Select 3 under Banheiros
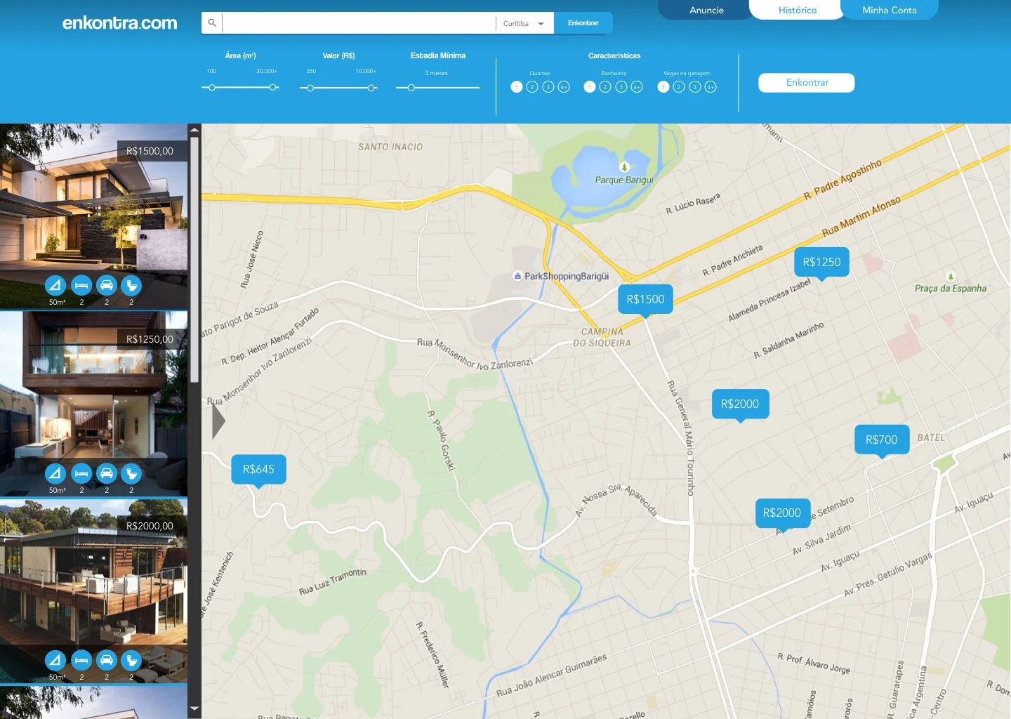 coord(621,87)
